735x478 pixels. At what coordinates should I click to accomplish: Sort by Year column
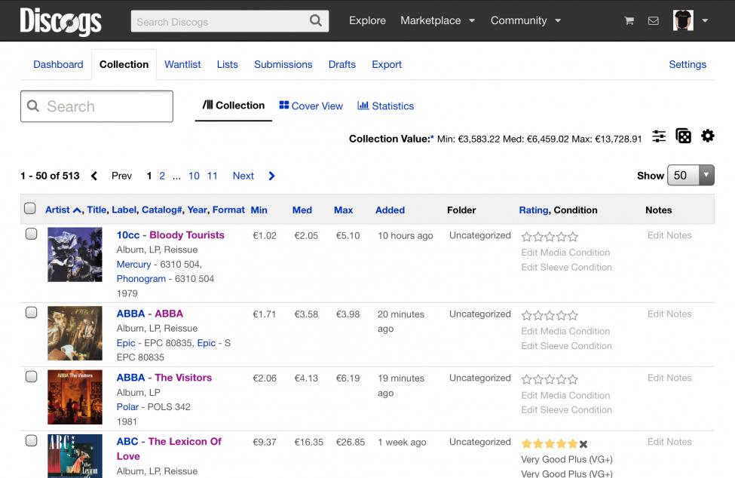click(x=197, y=210)
